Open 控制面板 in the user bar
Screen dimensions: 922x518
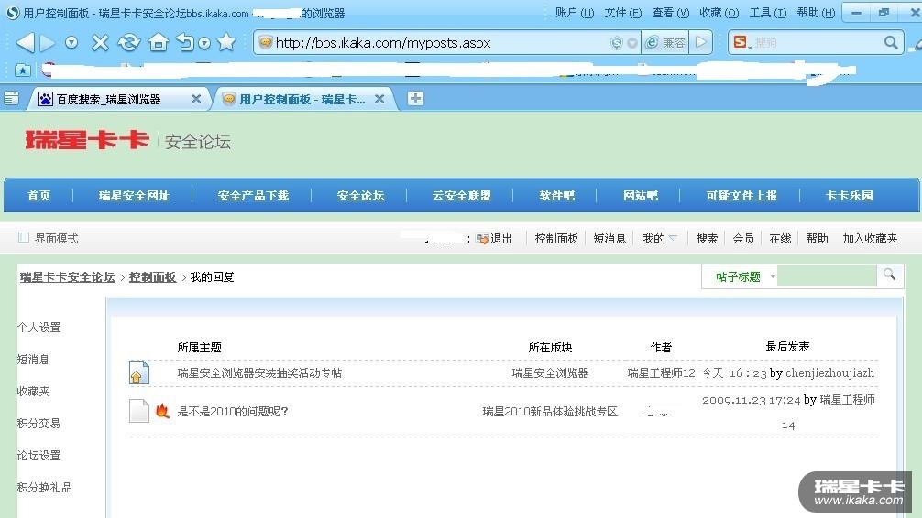coord(556,239)
